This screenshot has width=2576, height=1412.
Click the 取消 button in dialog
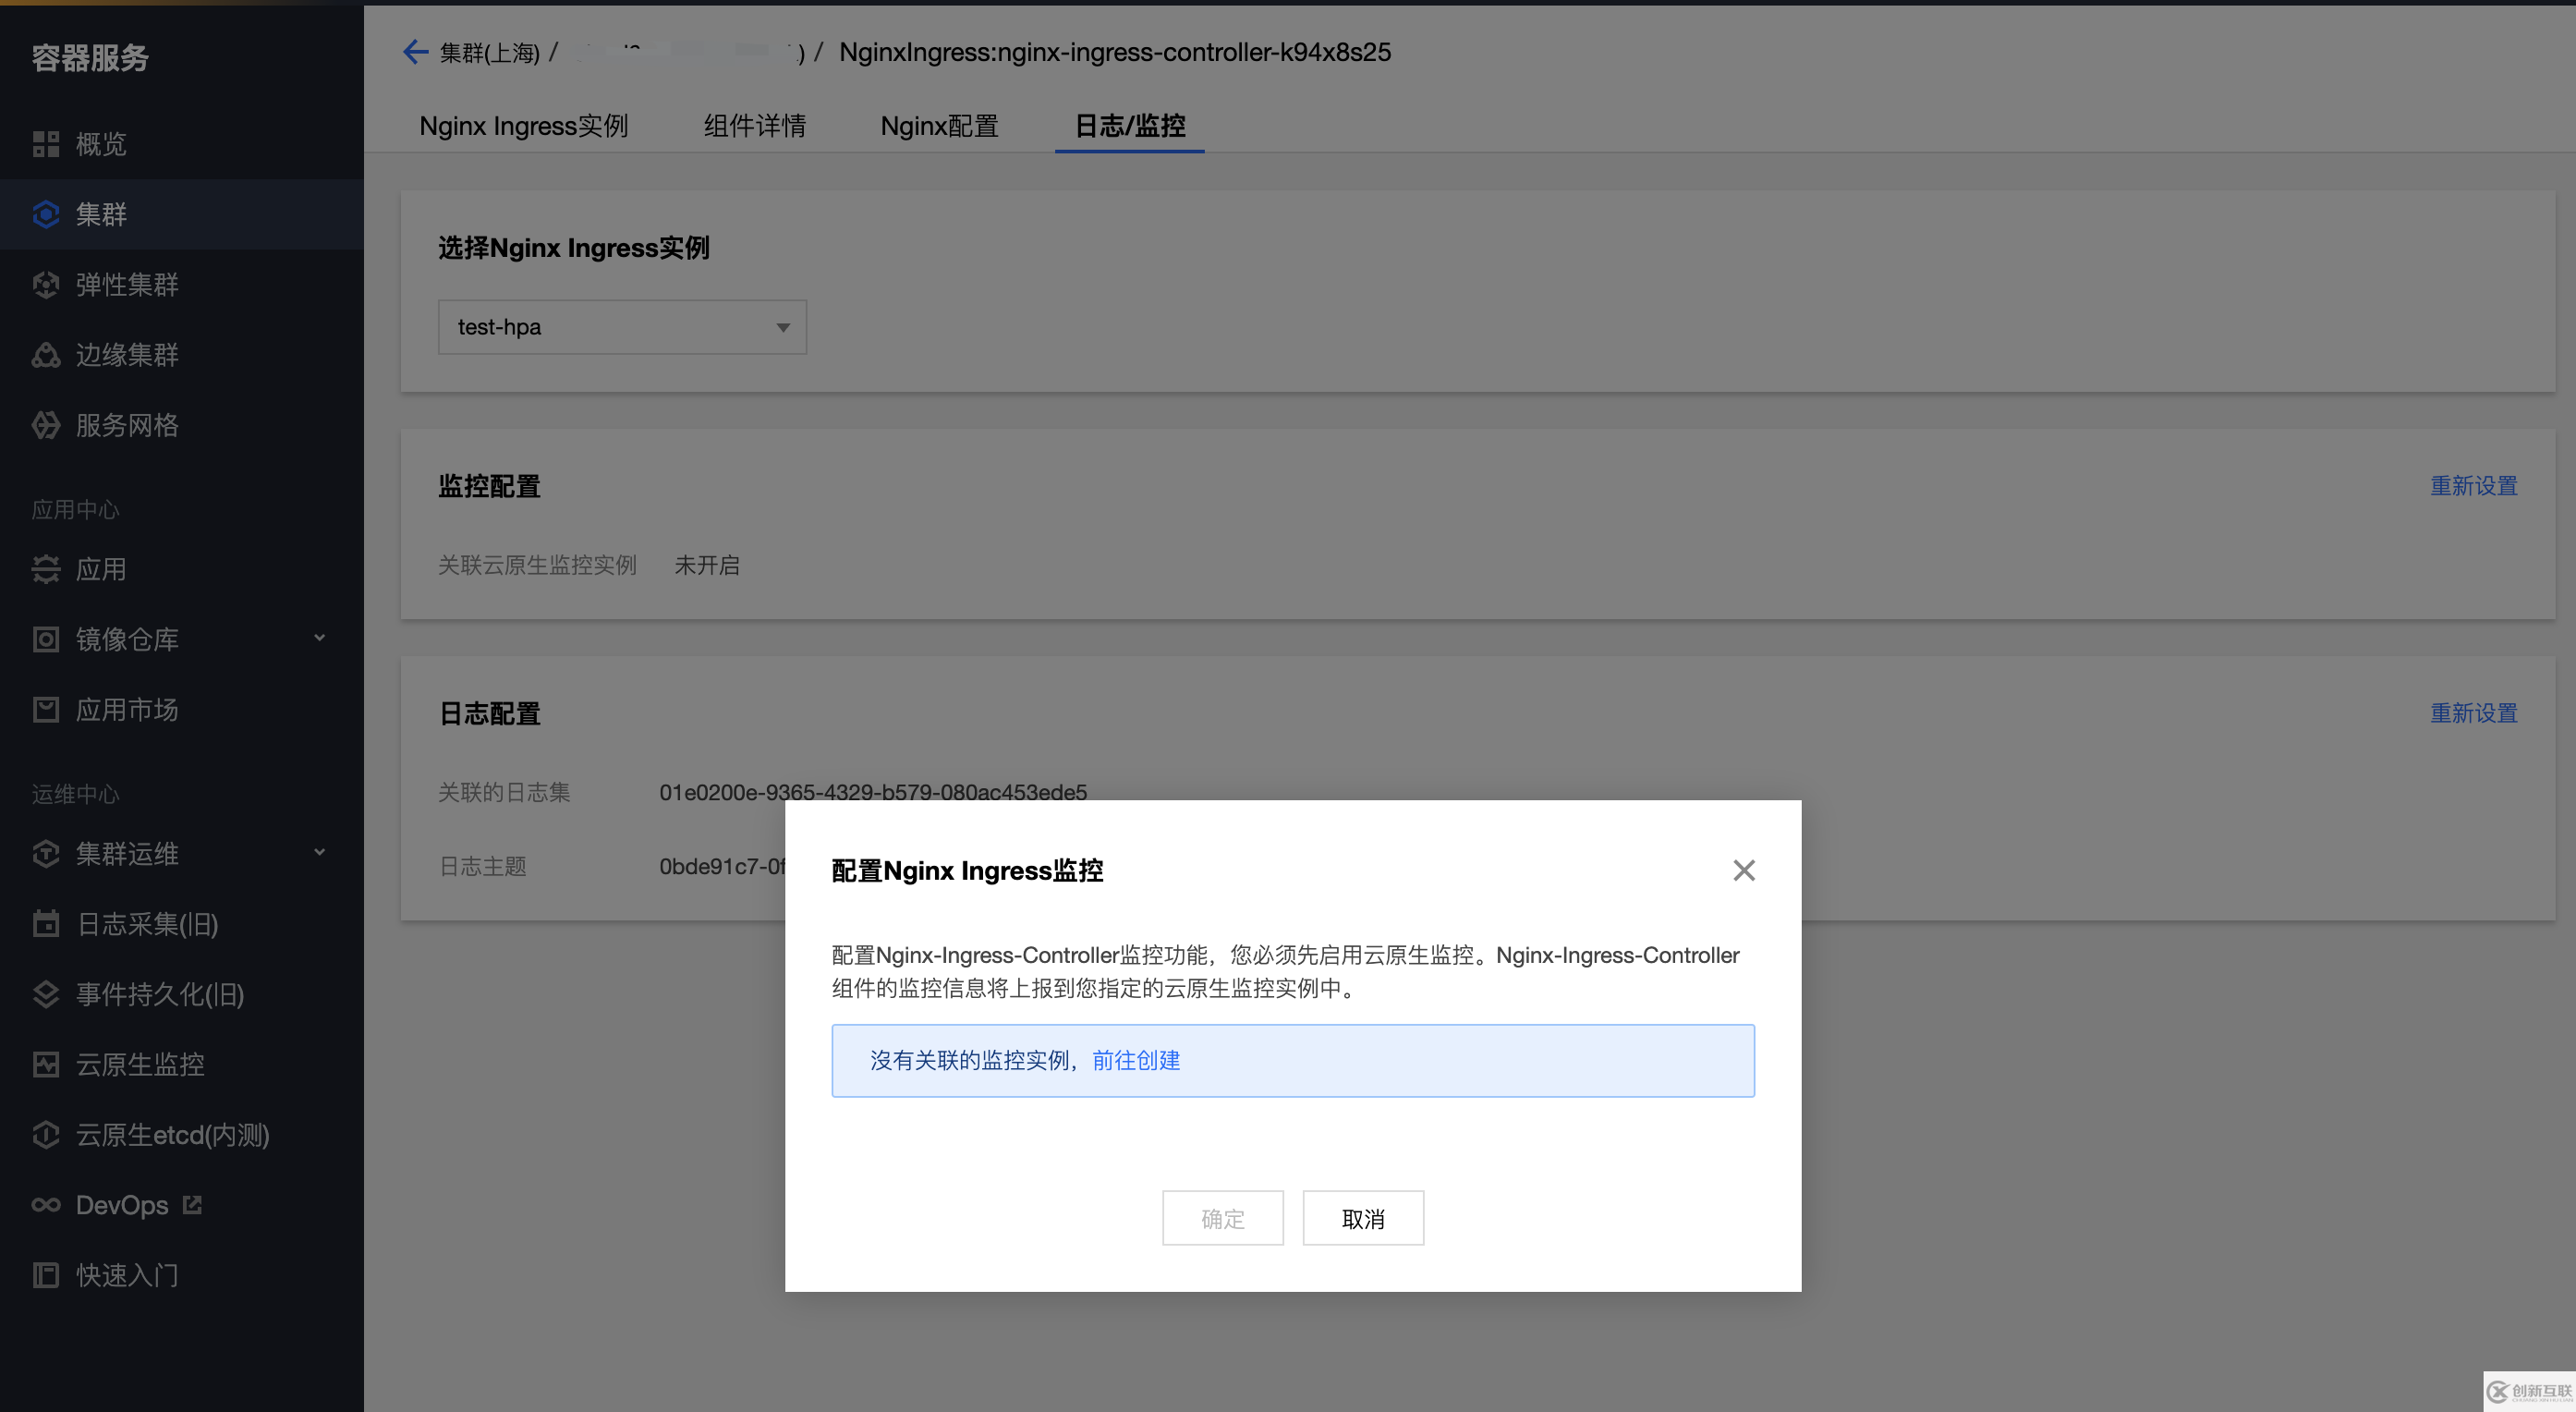click(x=1363, y=1218)
